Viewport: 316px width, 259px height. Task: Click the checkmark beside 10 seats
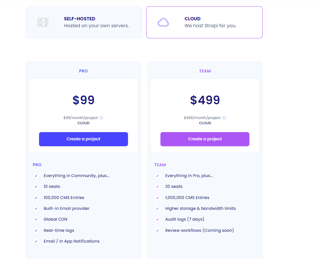tap(36, 187)
